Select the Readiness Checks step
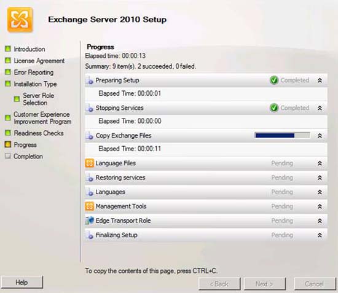Viewport: 338px width, 293px height. click(x=39, y=133)
